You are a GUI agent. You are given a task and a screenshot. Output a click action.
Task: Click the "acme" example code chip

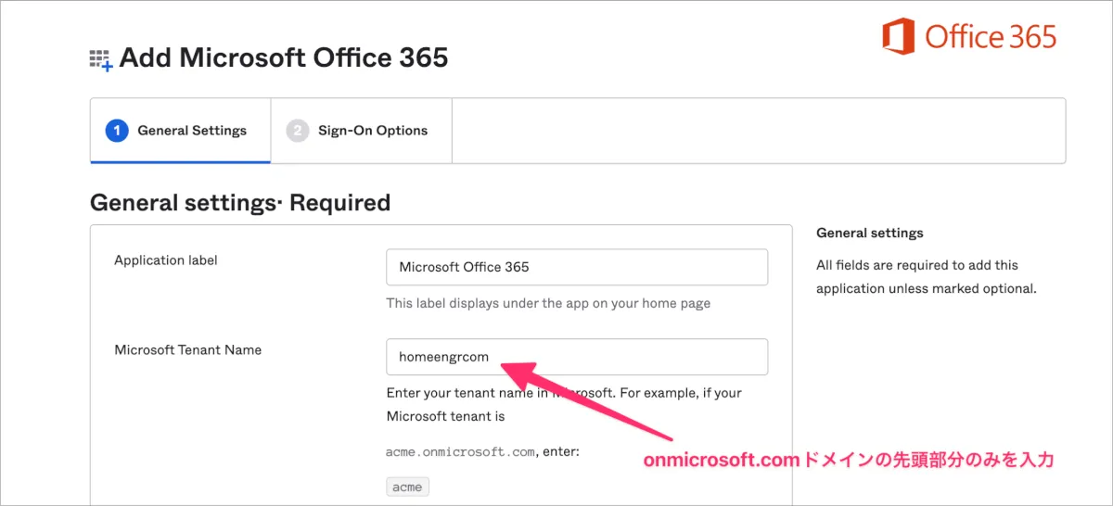[x=408, y=487]
